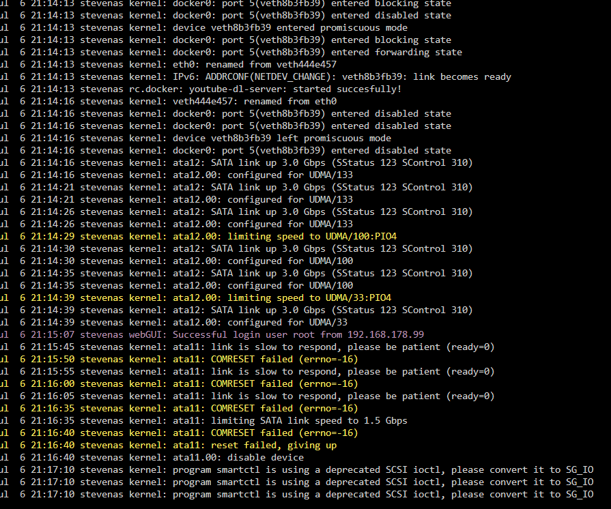Select the 21:16:00 'COMRESET failed' line

[180, 383]
